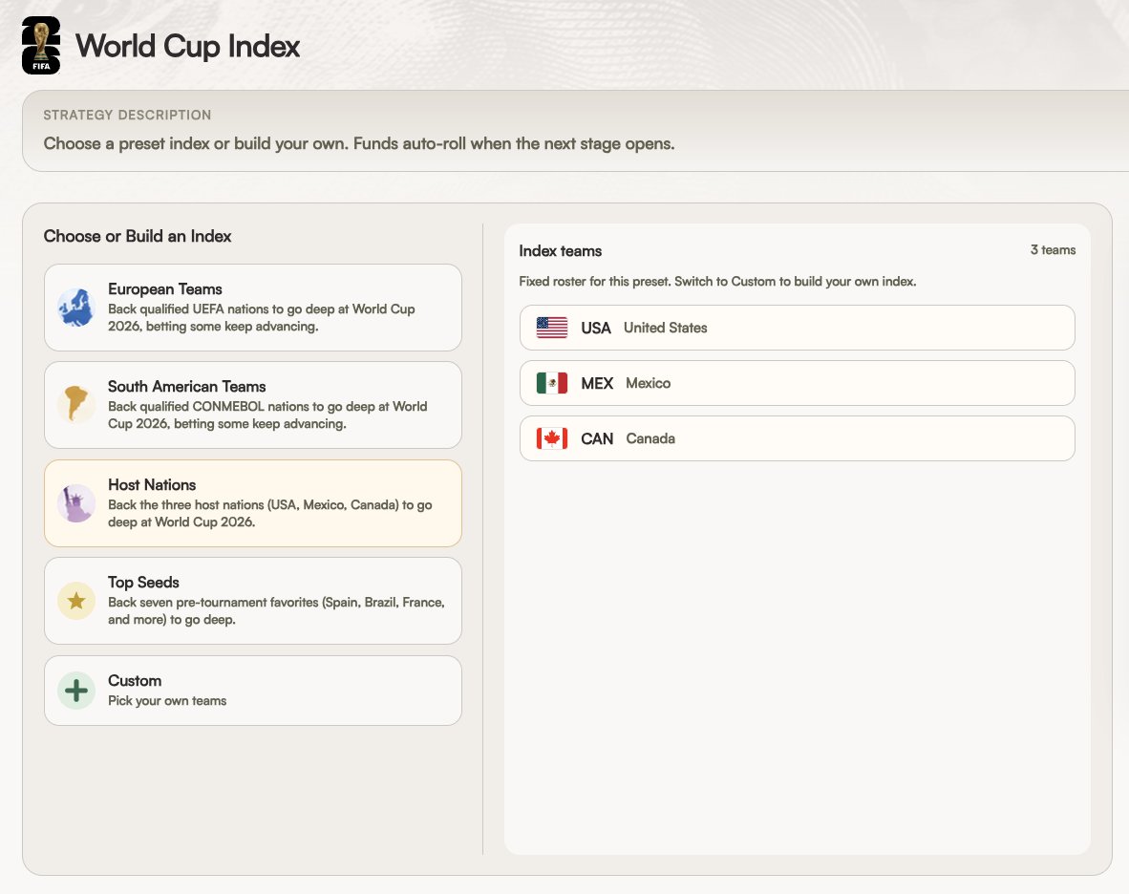The height and width of the screenshot is (894, 1129).
Task: Click the USA United States team row
Action: [x=797, y=328]
